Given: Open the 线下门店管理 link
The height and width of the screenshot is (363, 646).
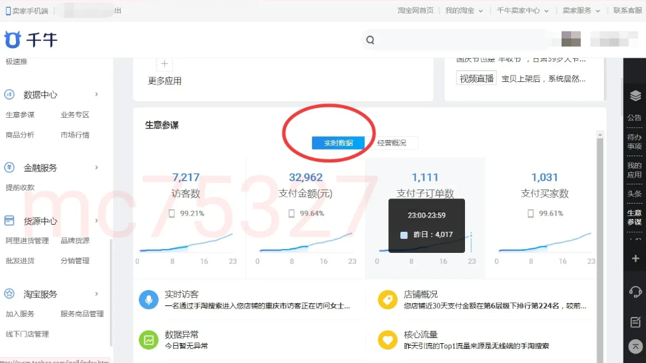Looking at the screenshot, I should coord(28,334).
